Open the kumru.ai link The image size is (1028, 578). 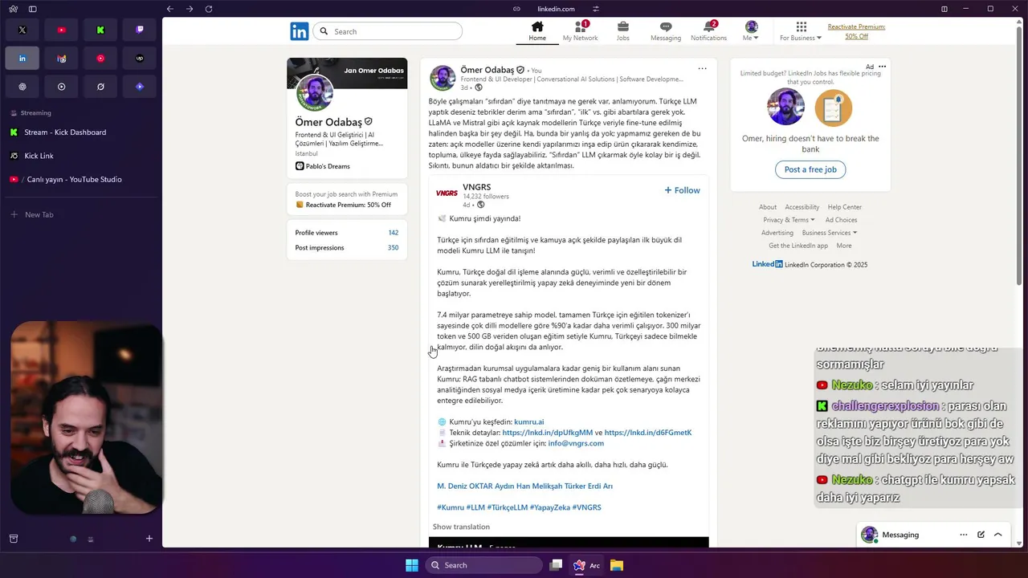click(x=528, y=421)
